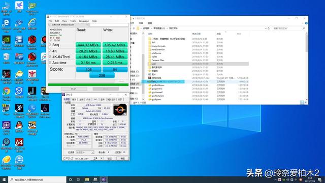Open the Help menu in AS SSD
This screenshot has width=325, height=183.
[94, 21]
